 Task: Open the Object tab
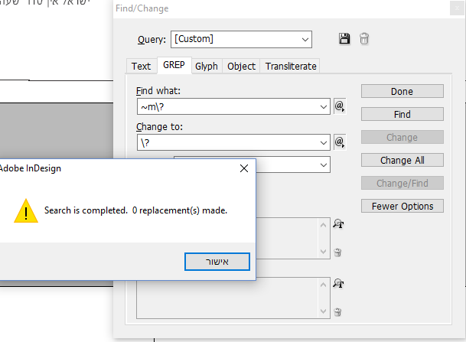click(x=241, y=66)
